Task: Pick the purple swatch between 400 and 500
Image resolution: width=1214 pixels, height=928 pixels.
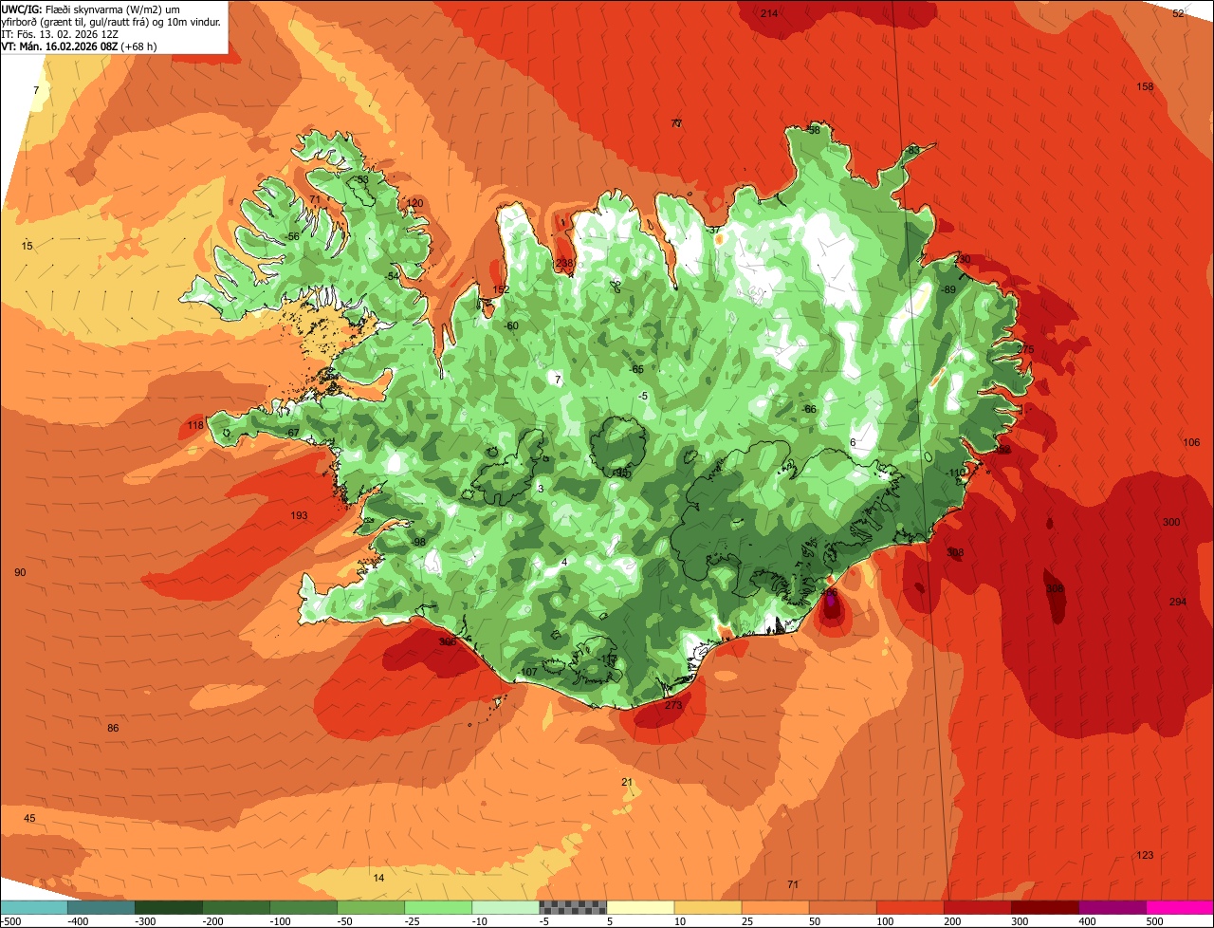Action: tap(1112, 907)
